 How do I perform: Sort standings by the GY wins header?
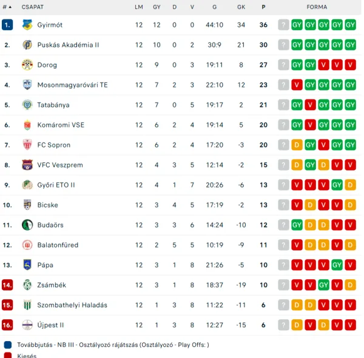(x=157, y=7)
